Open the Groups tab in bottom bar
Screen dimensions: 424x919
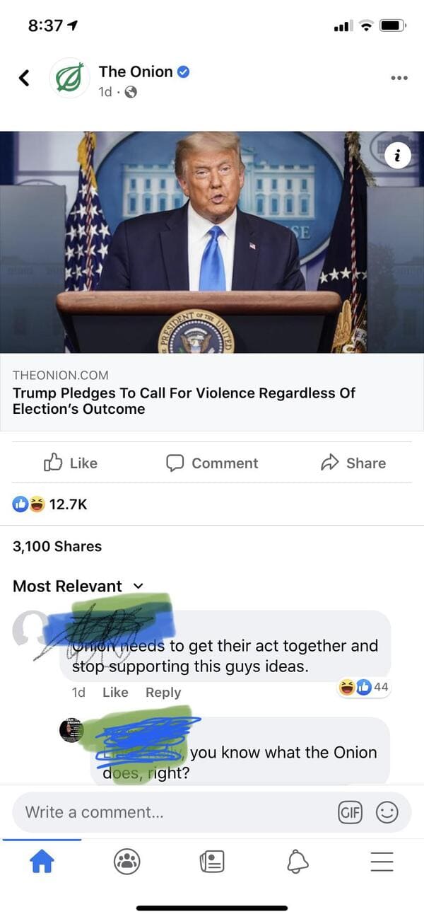click(127, 861)
